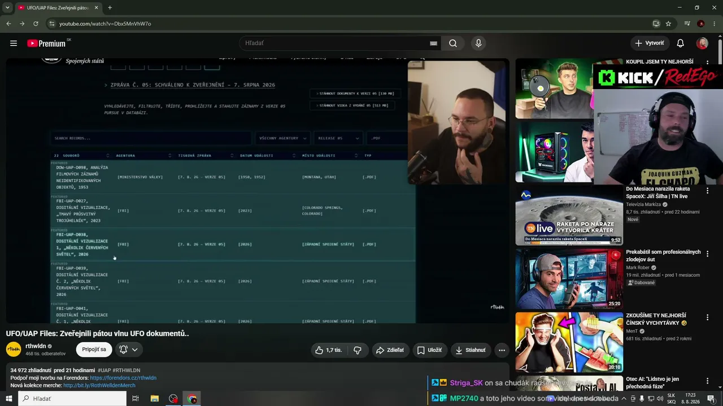Go to YouTube Premium home logo
This screenshot has height=406, width=723.
tap(46, 43)
